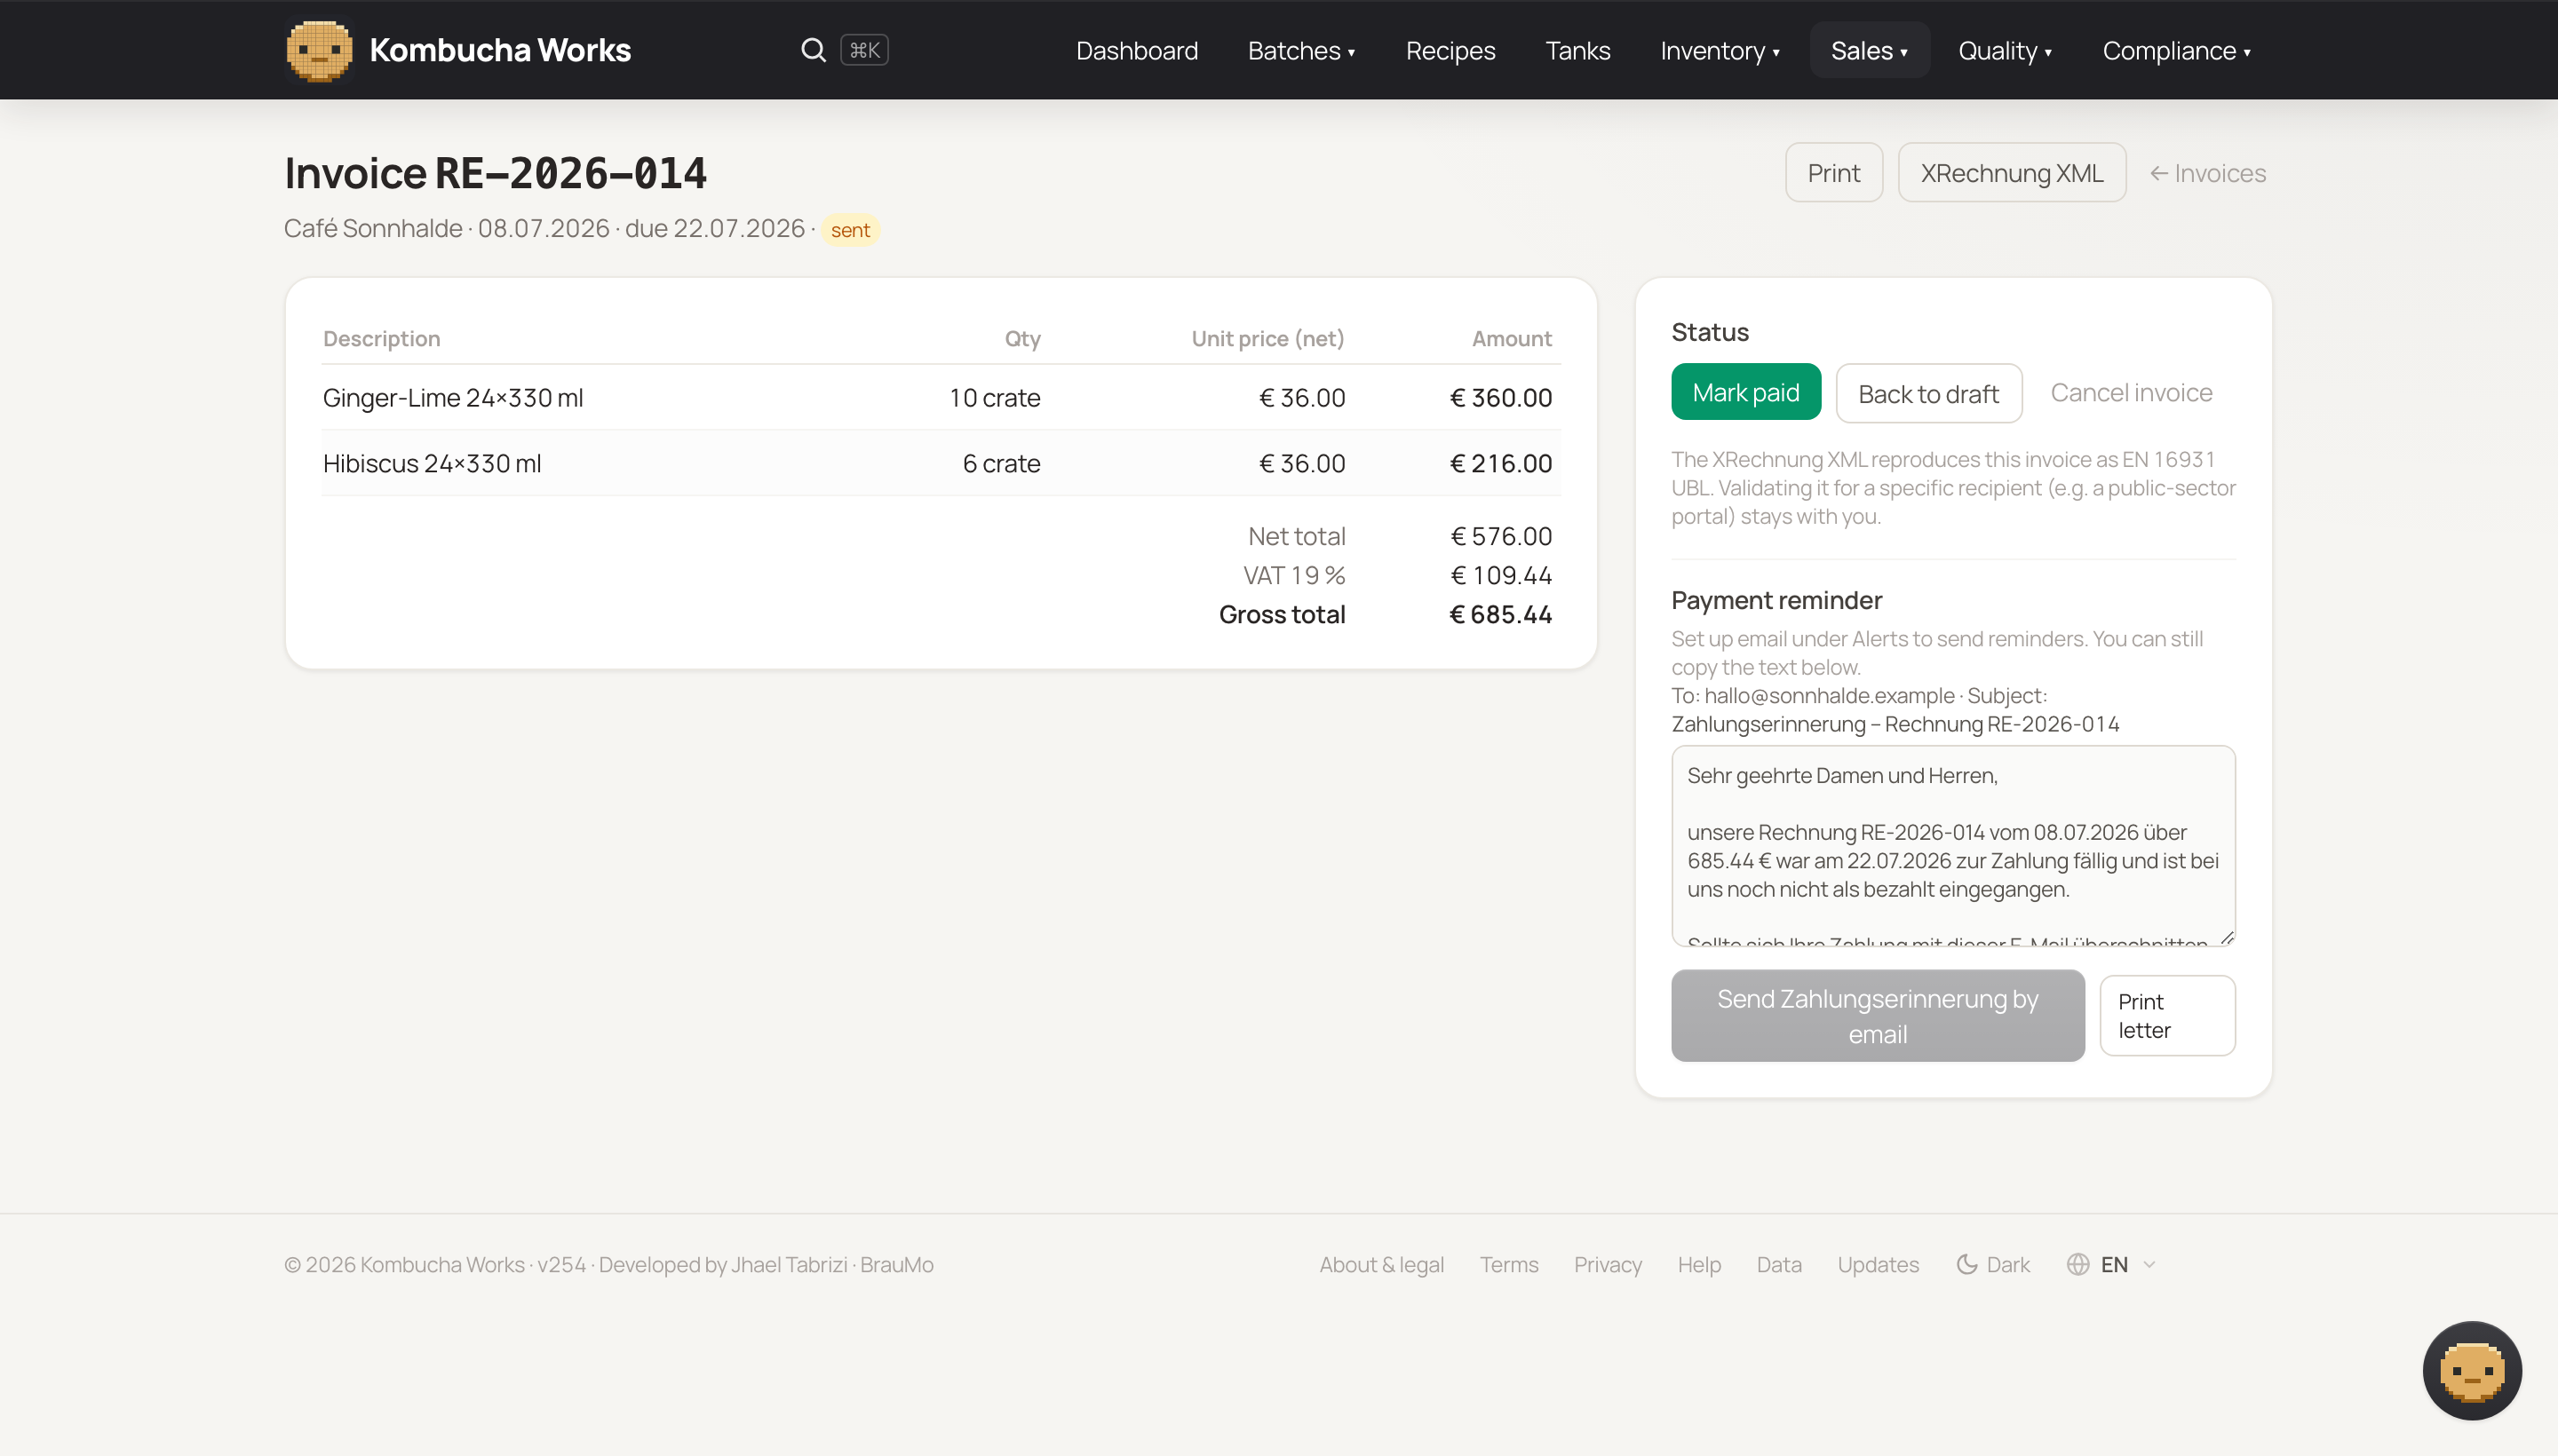This screenshot has height=1456, width=2558.
Task: Click the 'sent' status badge
Action: click(x=850, y=230)
